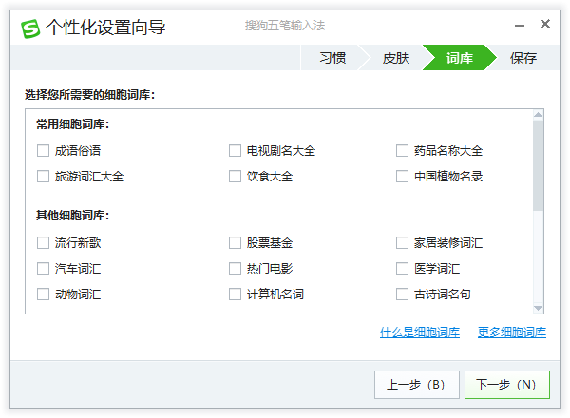Viewport: 570px width, 418px height.
Task: Click the 上一步（B） button
Action: (416, 385)
